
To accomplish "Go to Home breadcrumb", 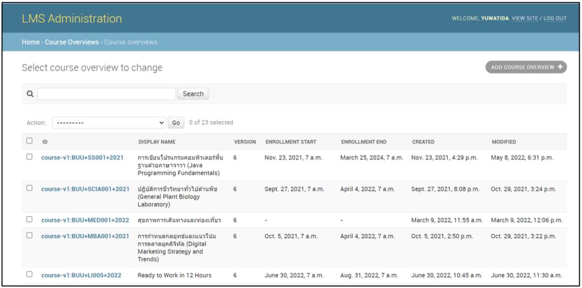I will point(31,42).
